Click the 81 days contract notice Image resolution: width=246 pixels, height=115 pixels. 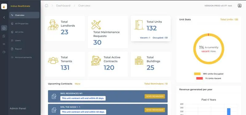pyautogui.click(x=83, y=98)
